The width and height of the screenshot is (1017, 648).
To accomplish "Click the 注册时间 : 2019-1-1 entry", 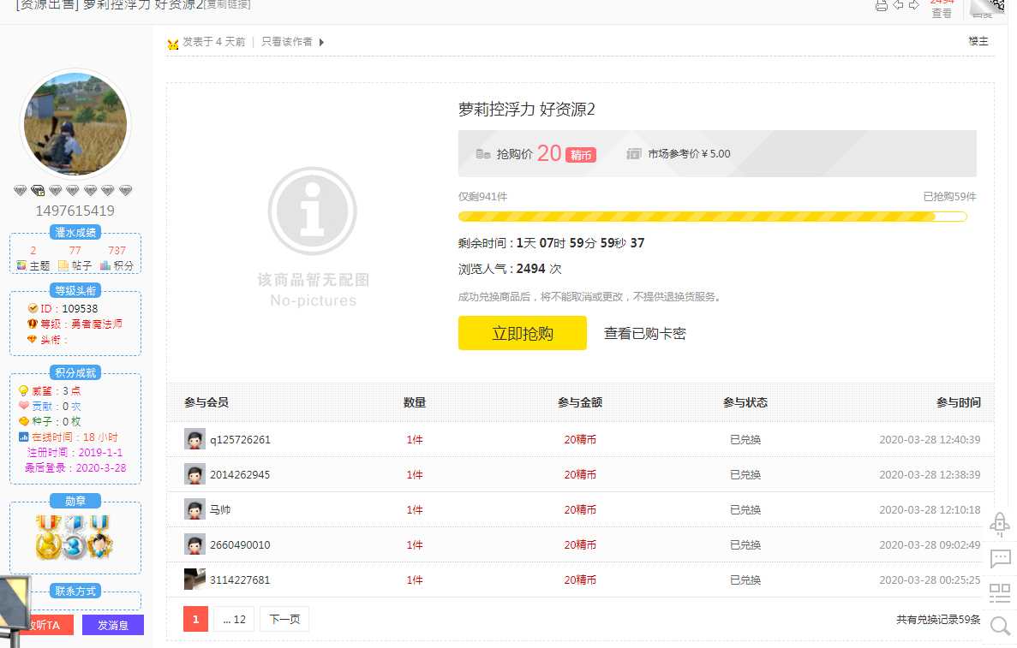I will (x=75, y=452).
